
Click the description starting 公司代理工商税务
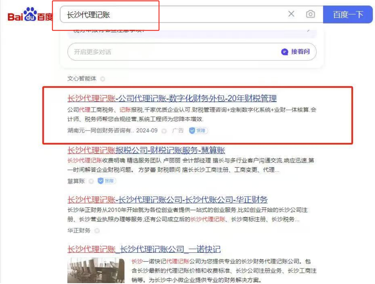point(192,114)
